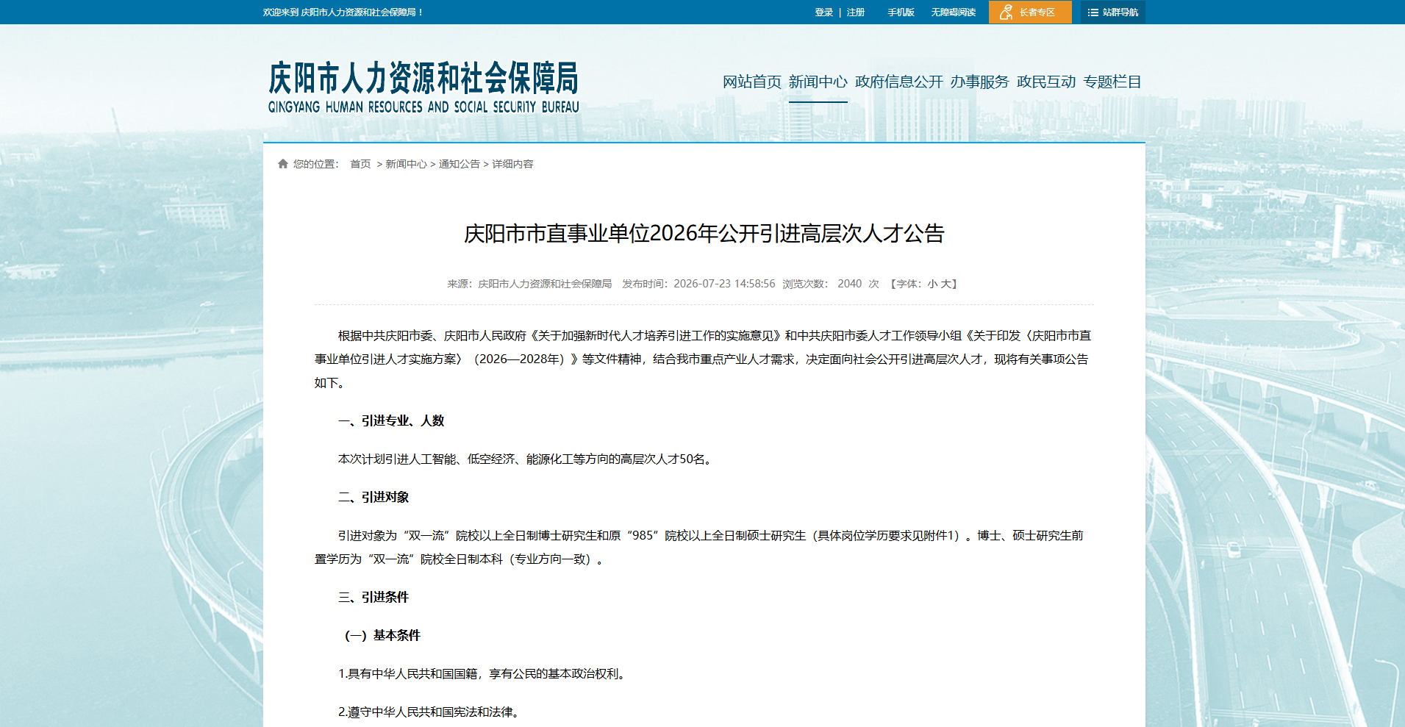The image size is (1405, 727).
Task: Click the publish time 2026-07-23 14:58:56
Action: [x=724, y=284]
